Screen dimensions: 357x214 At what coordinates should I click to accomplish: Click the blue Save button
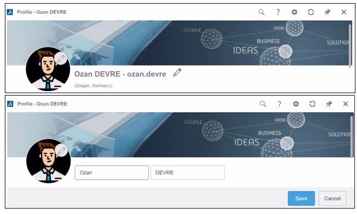click(301, 198)
